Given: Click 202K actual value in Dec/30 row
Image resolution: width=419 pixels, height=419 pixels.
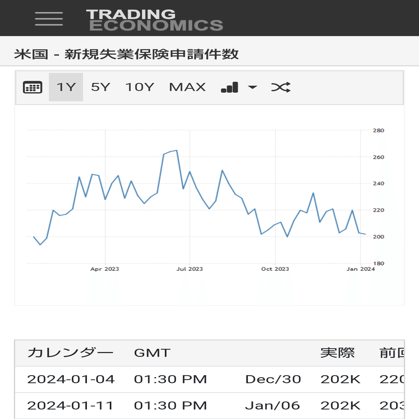Looking at the screenshot, I should point(341,379).
